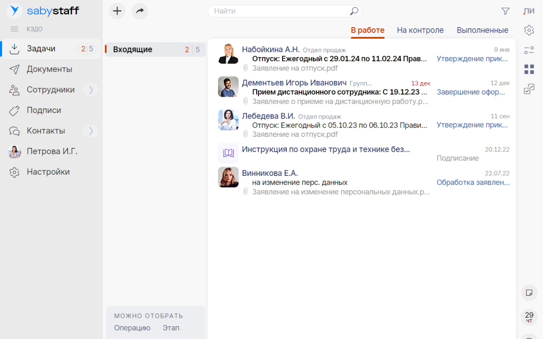543x339 pixels.
Task: Click Дементьев Игорь Иванович avatar photo
Action: (228, 87)
